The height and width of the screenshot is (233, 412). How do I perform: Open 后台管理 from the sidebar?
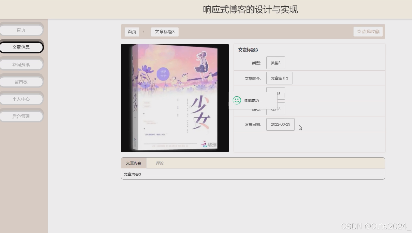[x=21, y=116]
